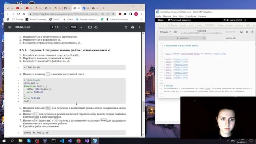The width and height of the screenshot is (256, 144).
Task: Open Chrome profile avatar menu
Action: click(x=136, y=14)
